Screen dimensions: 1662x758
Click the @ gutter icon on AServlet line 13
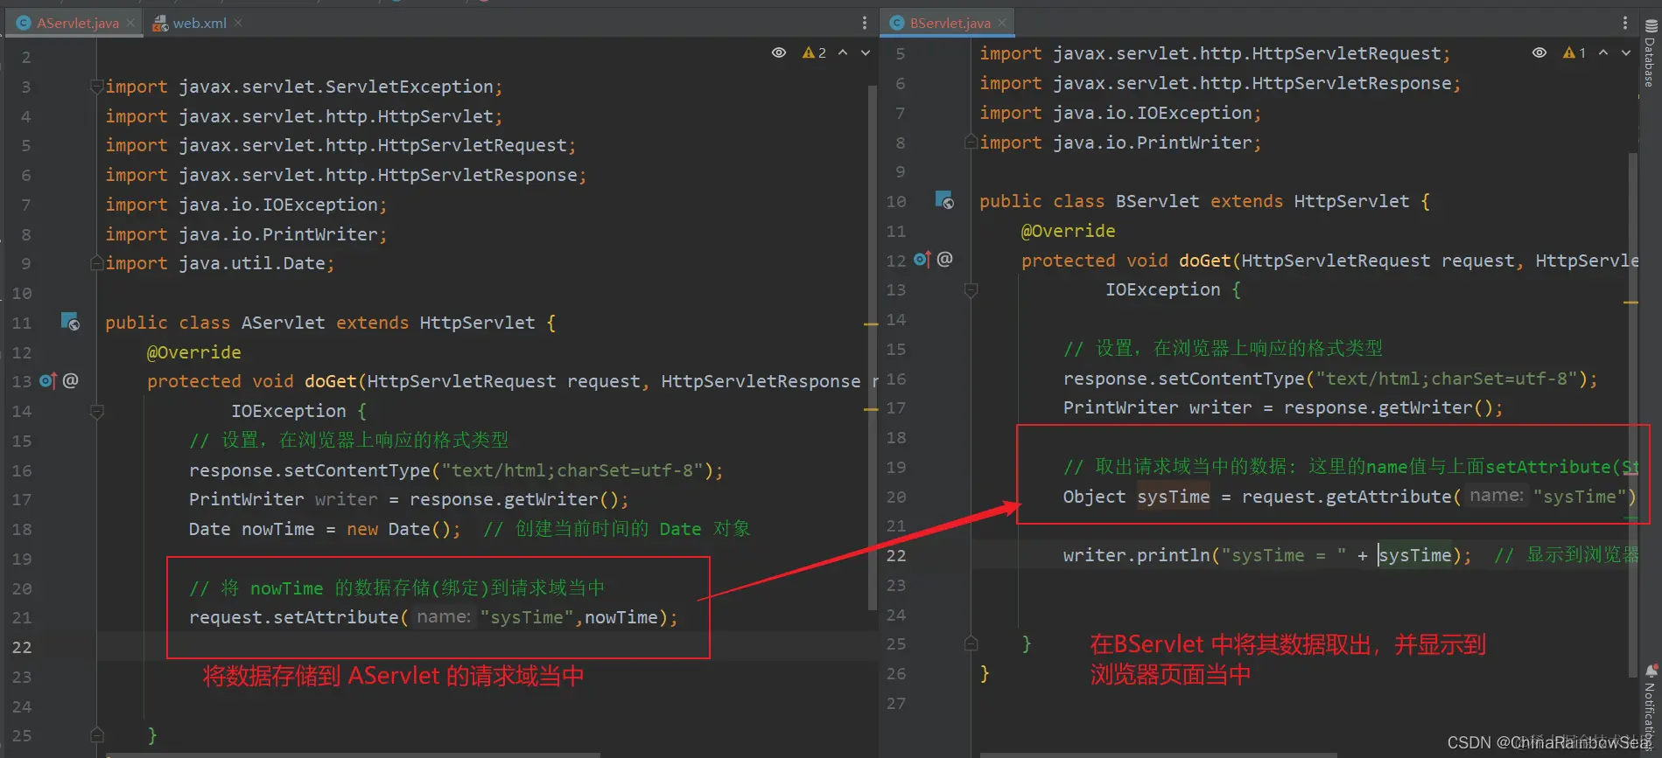click(x=71, y=380)
